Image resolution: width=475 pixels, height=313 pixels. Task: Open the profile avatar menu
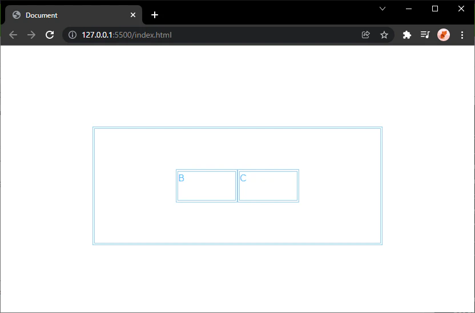[444, 35]
